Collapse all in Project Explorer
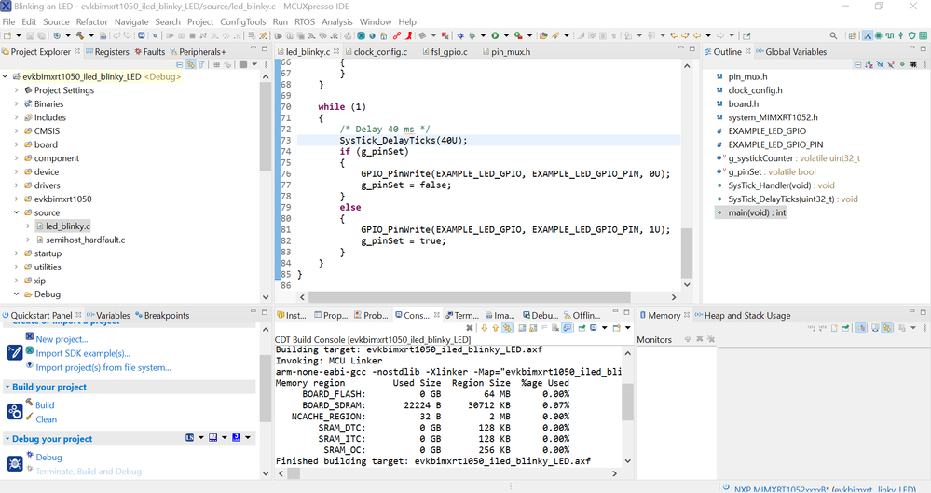This screenshot has width=931, height=493. pos(179,64)
